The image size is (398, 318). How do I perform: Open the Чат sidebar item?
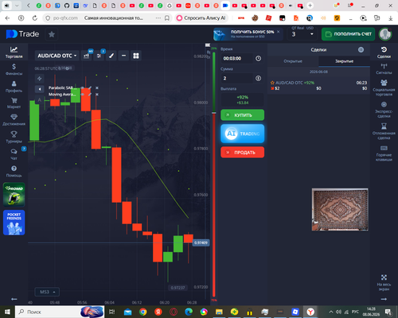(x=14, y=154)
